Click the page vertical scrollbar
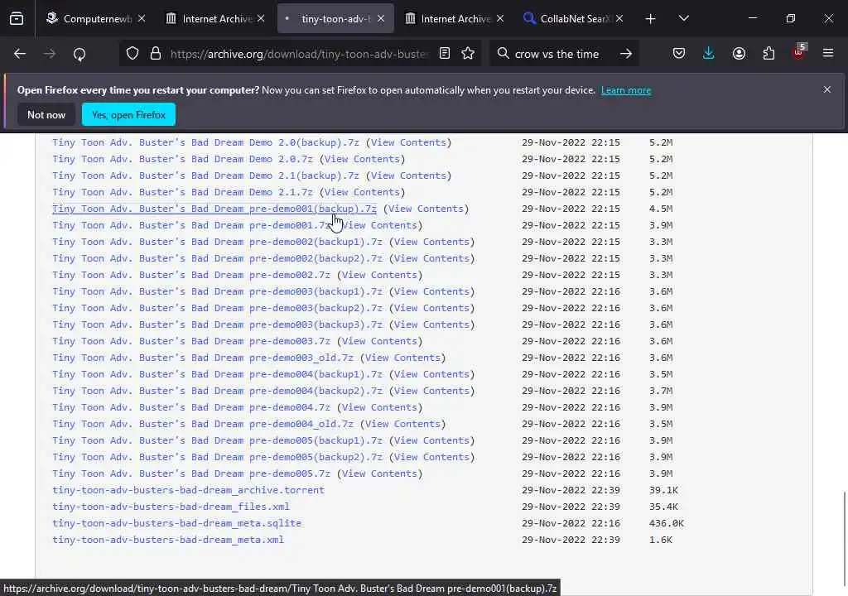848x596 pixels. (x=844, y=538)
